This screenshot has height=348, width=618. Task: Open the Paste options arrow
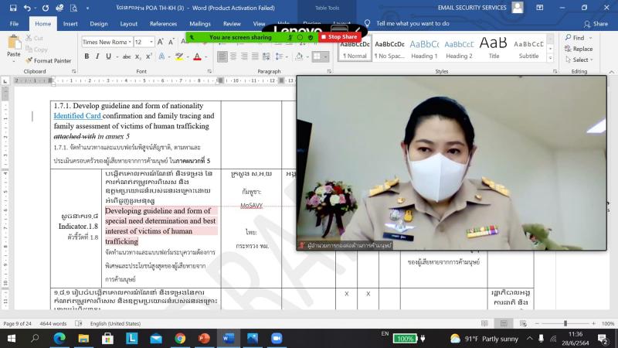click(13, 62)
